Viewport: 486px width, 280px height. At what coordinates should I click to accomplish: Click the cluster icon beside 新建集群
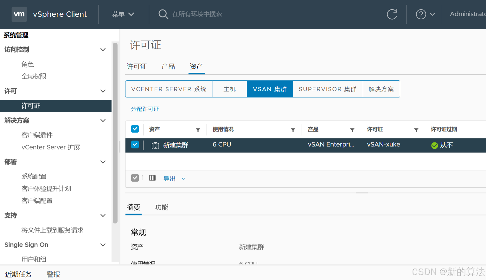click(155, 145)
